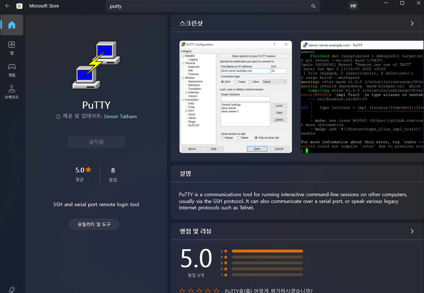Click the 8 평점 count
The image size is (424, 293).
point(113,174)
